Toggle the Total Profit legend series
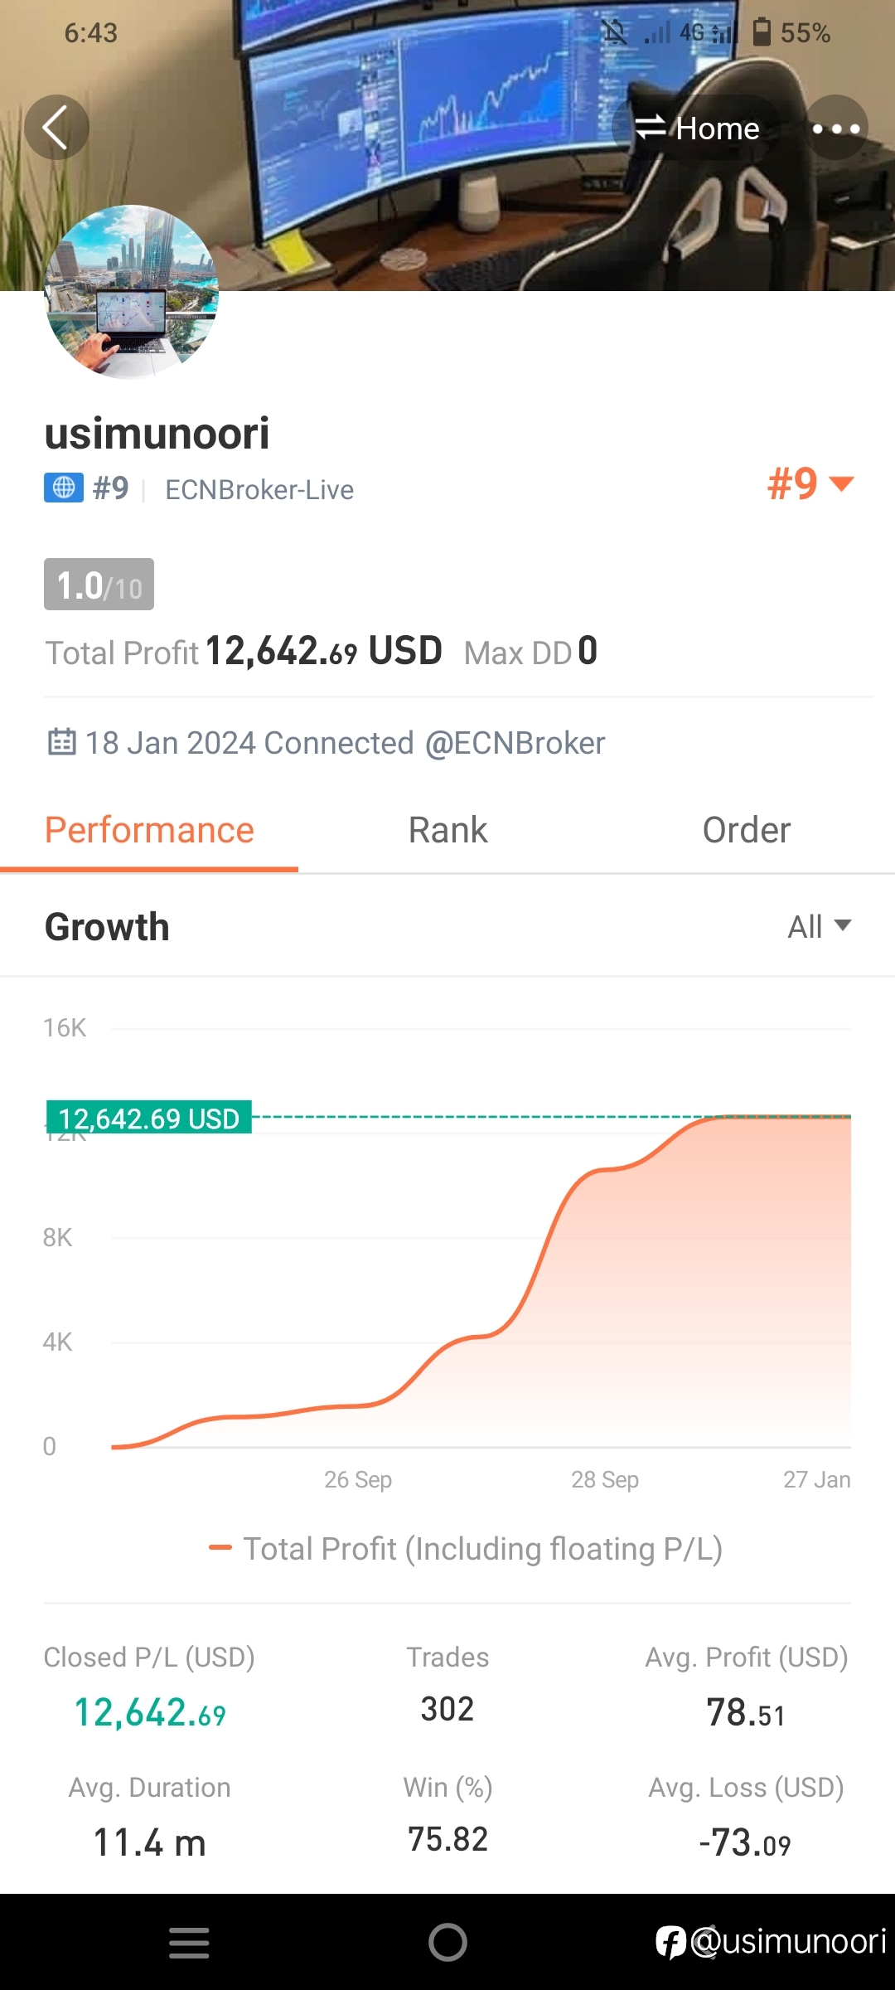 click(466, 1549)
